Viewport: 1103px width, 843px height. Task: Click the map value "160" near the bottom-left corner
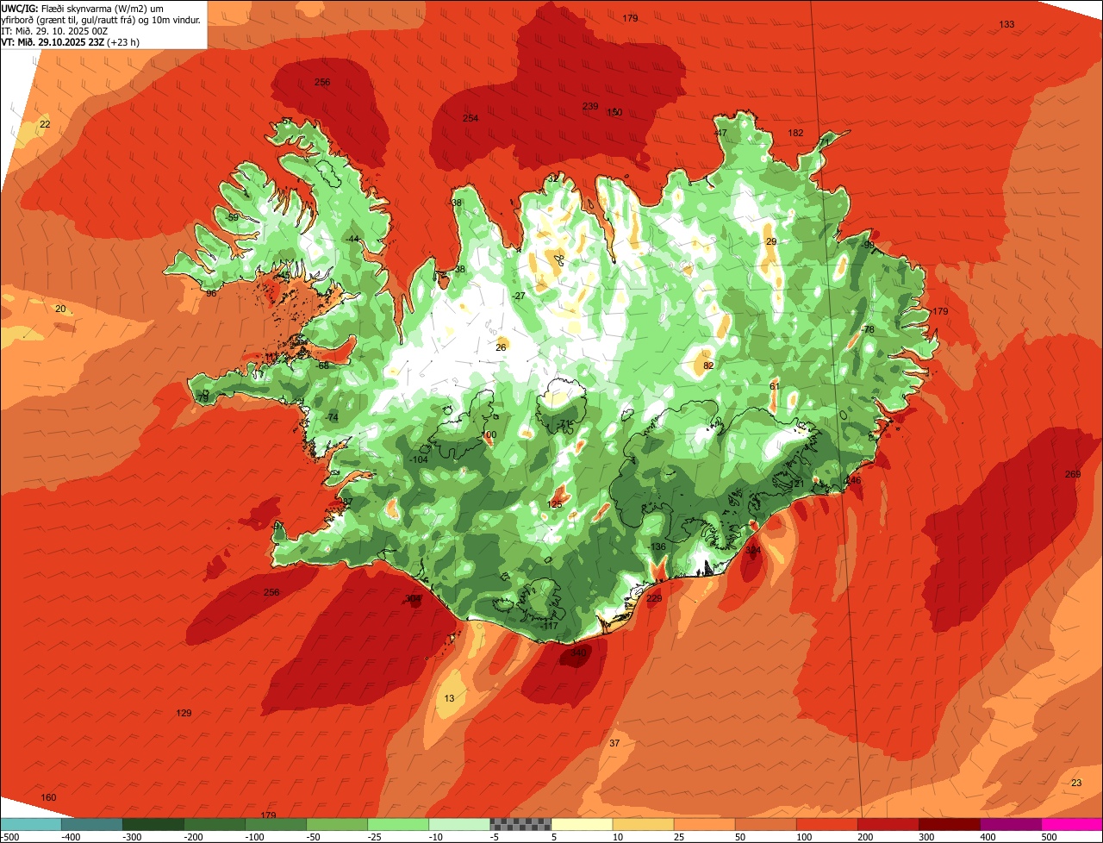point(48,797)
